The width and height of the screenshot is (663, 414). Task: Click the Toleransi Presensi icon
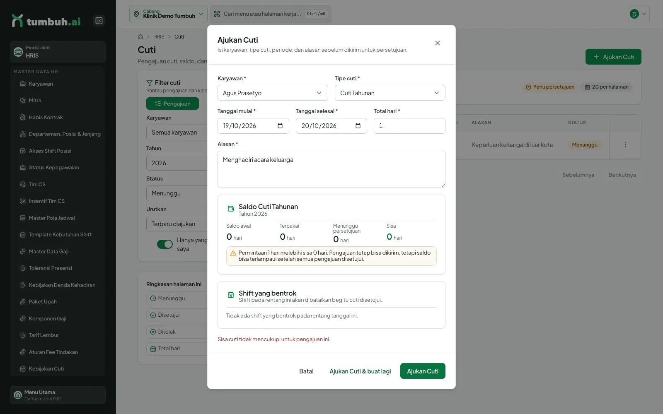[23, 268]
